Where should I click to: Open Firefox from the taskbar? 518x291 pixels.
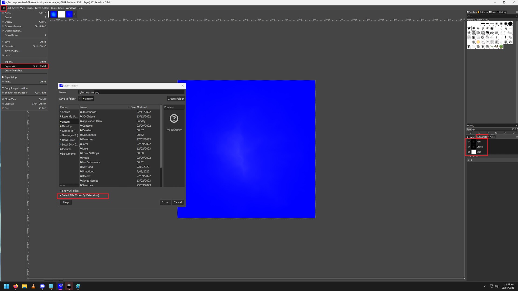click(x=15, y=286)
